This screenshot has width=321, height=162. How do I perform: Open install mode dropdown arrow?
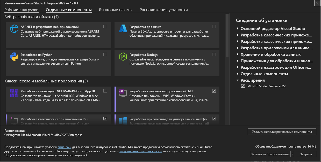[x=292, y=154]
